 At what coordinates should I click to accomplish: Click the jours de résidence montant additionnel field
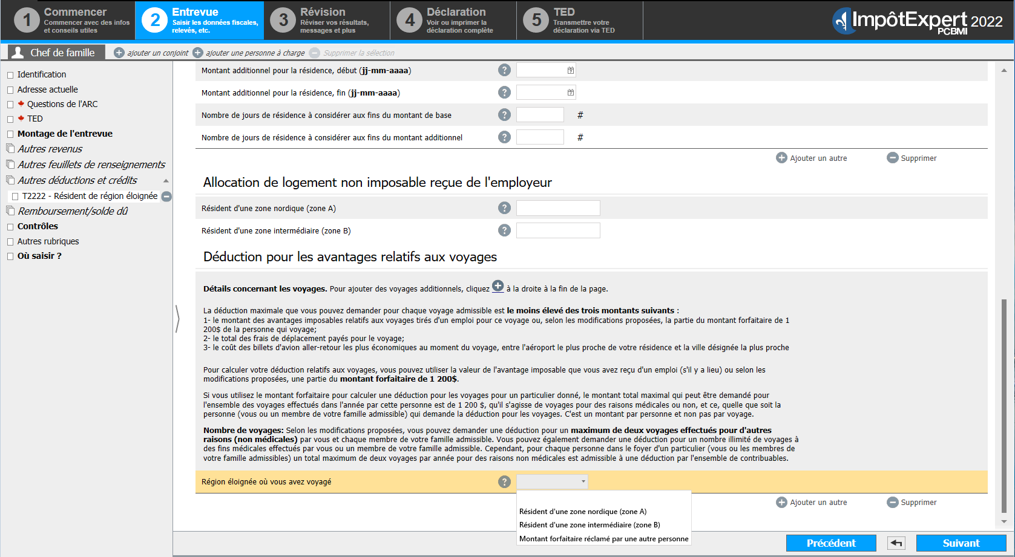(x=540, y=137)
